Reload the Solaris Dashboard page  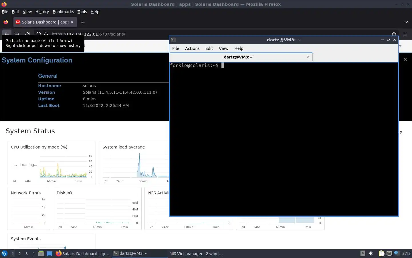(27, 34)
